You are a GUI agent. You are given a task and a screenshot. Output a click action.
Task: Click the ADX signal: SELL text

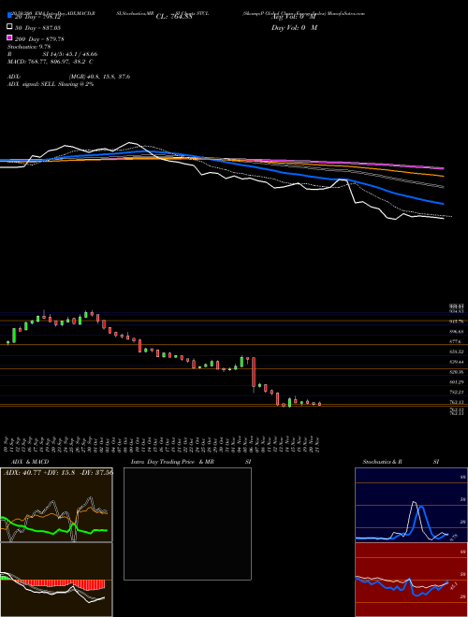(51, 84)
